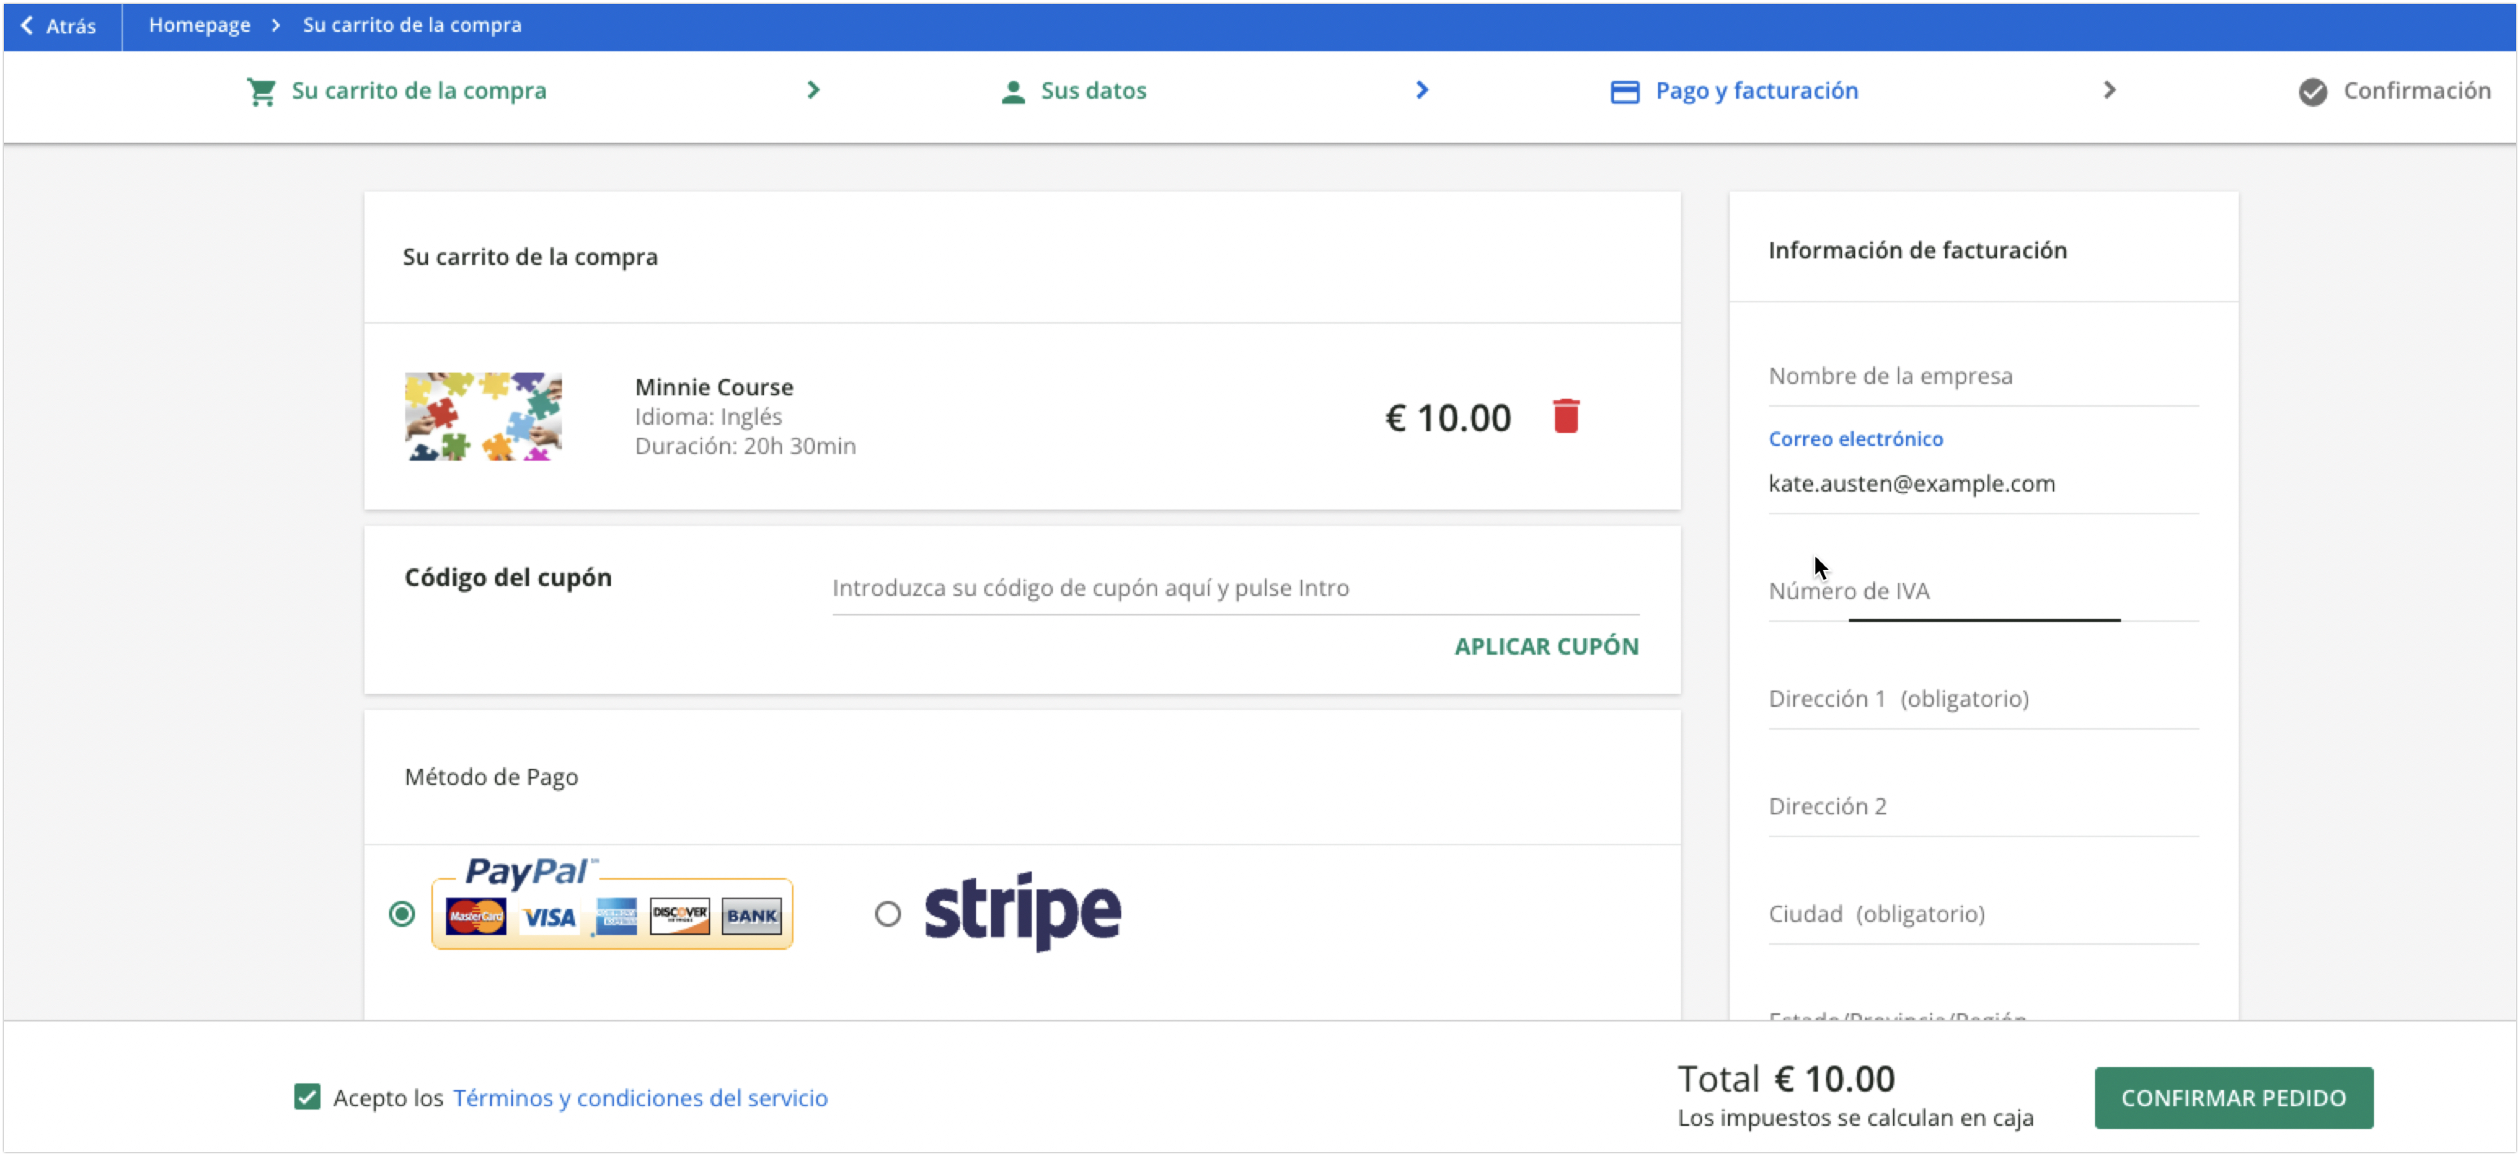Image resolution: width=2520 pixels, height=1156 pixels.
Task: Click the breadcrumb chevron after Homepage
Action: pyautogui.click(x=276, y=25)
